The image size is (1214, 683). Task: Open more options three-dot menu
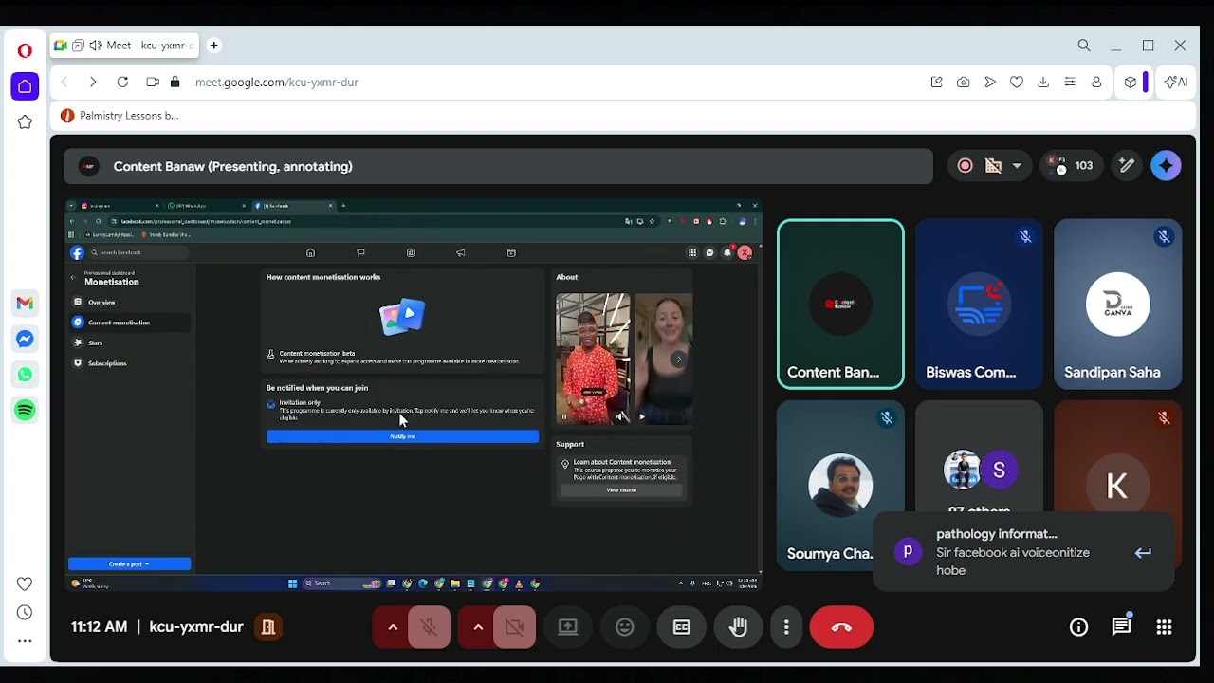coord(786,627)
